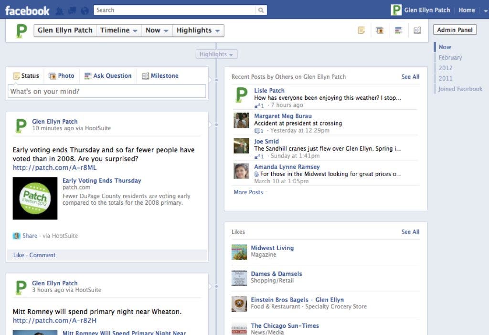The width and height of the screenshot is (489, 335).
Task: Click the What's on your mind field
Action: [x=106, y=91]
